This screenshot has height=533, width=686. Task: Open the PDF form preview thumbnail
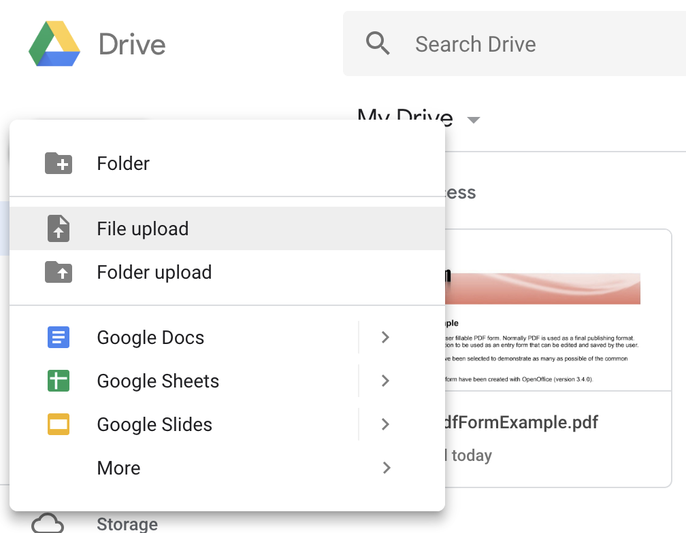click(x=558, y=310)
